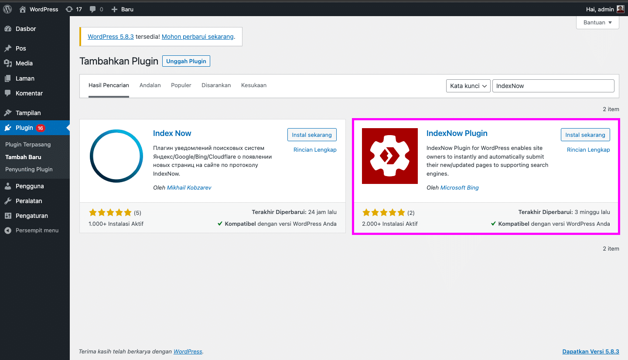The width and height of the screenshot is (628, 360).
Task: Expand the Bantuan help dropdown
Action: (x=597, y=22)
